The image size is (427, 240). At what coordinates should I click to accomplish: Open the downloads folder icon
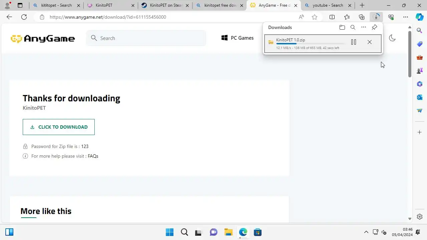coord(342,27)
